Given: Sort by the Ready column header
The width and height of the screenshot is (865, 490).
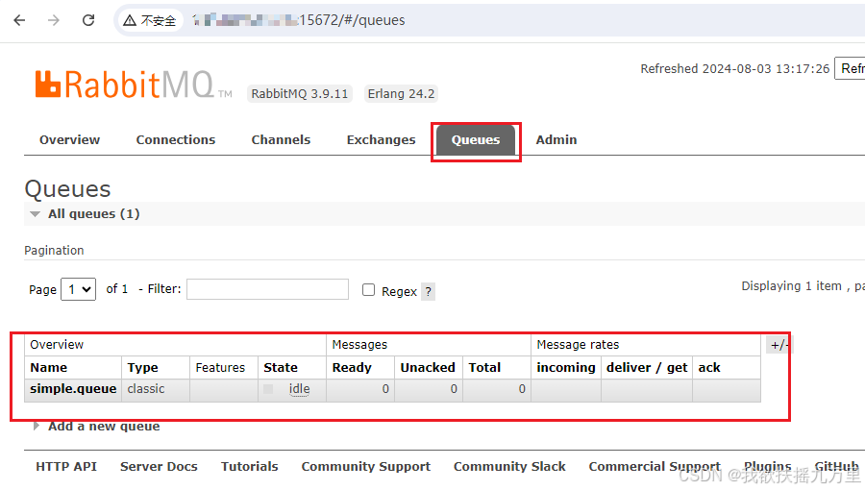Looking at the screenshot, I should pyautogui.click(x=352, y=368).
